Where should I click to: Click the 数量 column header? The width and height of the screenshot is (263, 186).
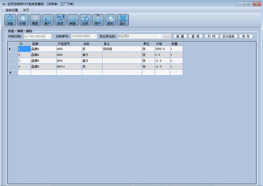click(177, 44)
